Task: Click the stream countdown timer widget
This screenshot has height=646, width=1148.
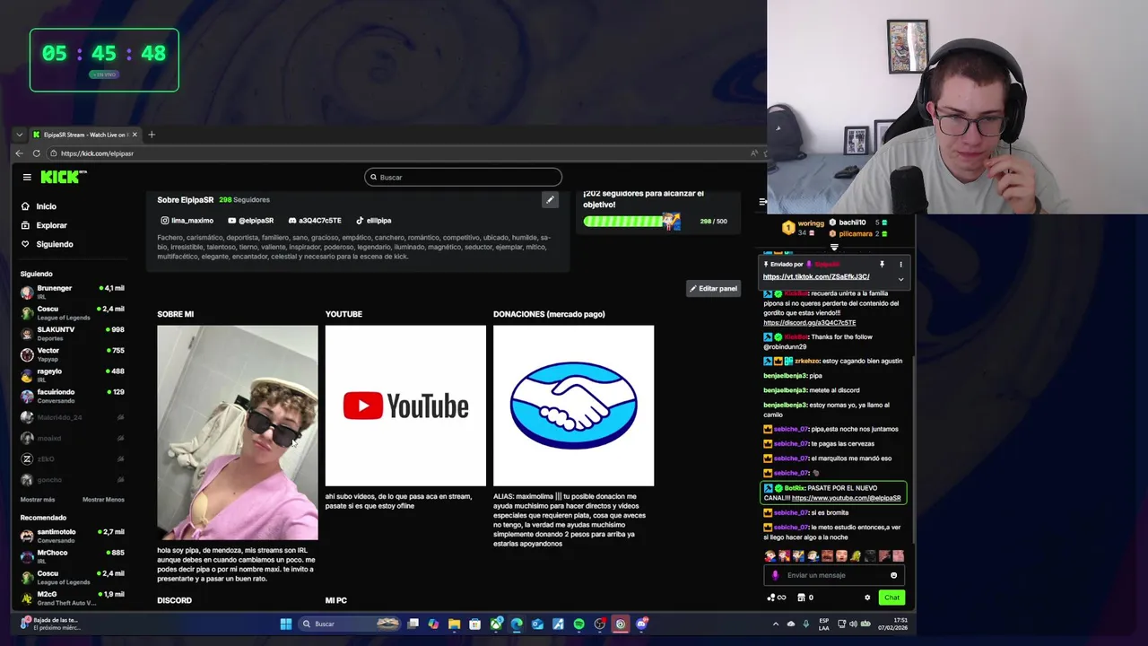Action: coord(104,60)
